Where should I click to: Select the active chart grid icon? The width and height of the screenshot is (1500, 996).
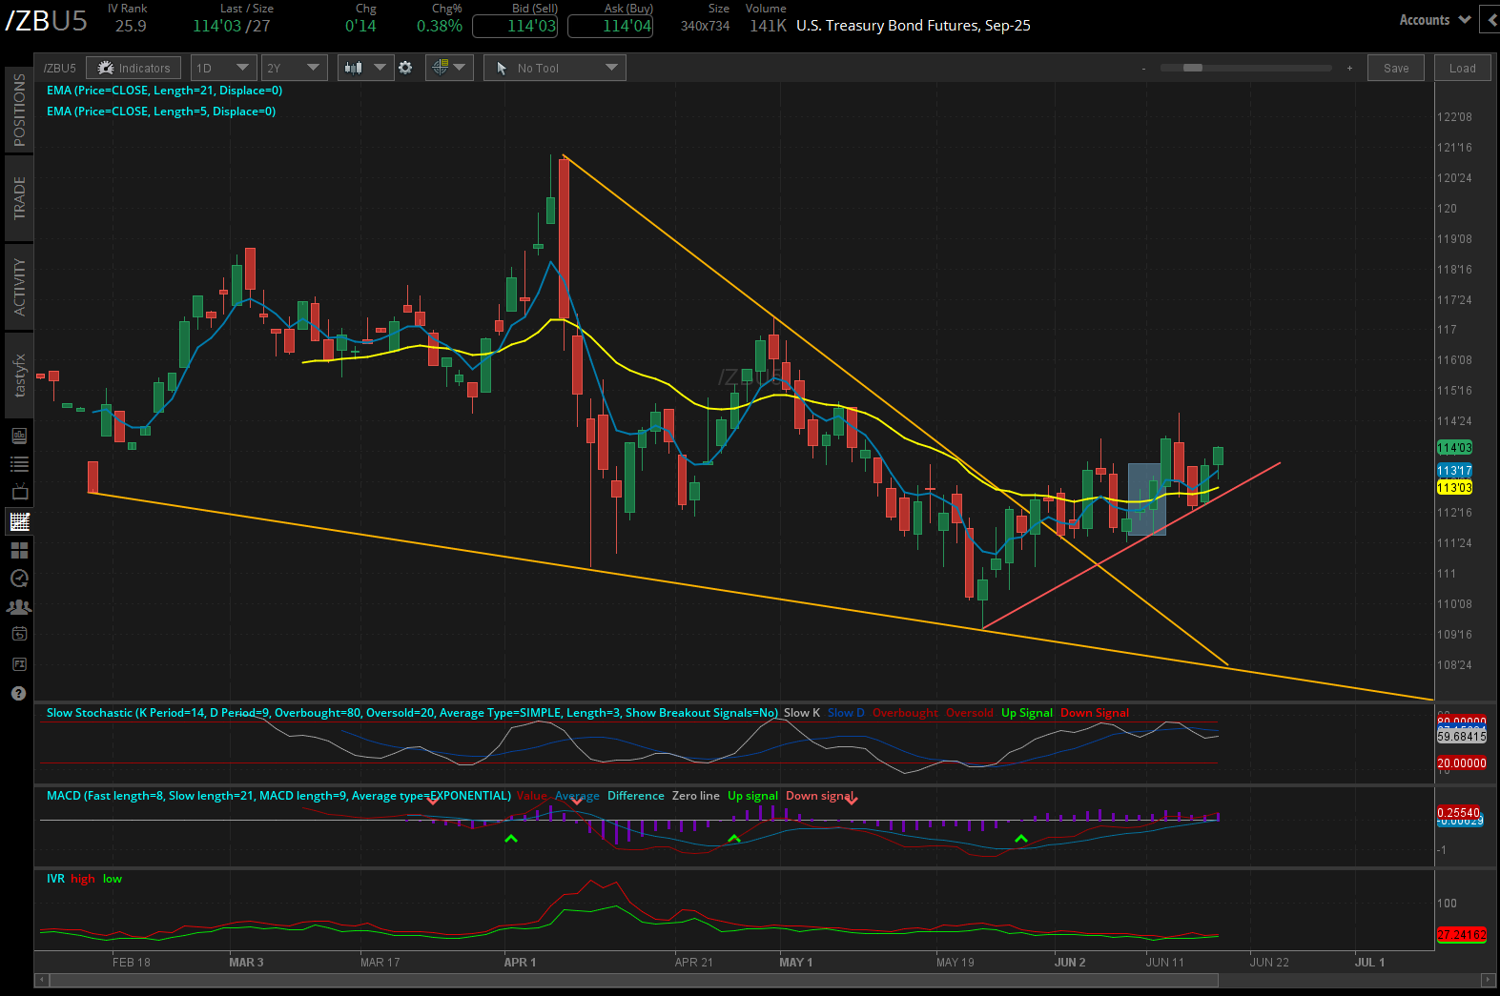(x=19, y=521)
